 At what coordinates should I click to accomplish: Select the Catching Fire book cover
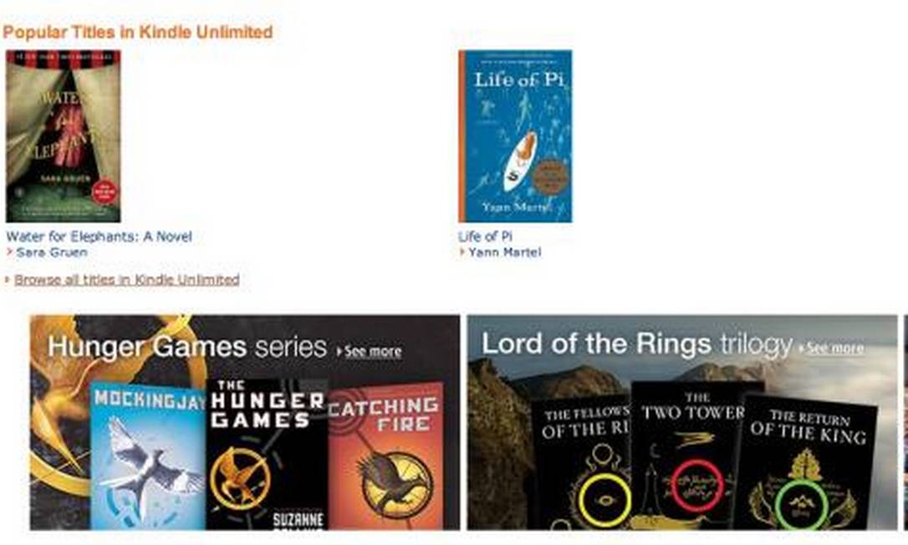coord(385,456)
